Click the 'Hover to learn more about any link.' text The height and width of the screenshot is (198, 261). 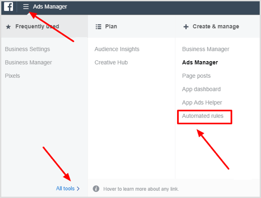tap(141, 189)
